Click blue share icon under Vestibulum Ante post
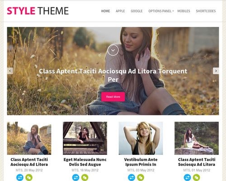226x181 pixels. tap(132, 177)
